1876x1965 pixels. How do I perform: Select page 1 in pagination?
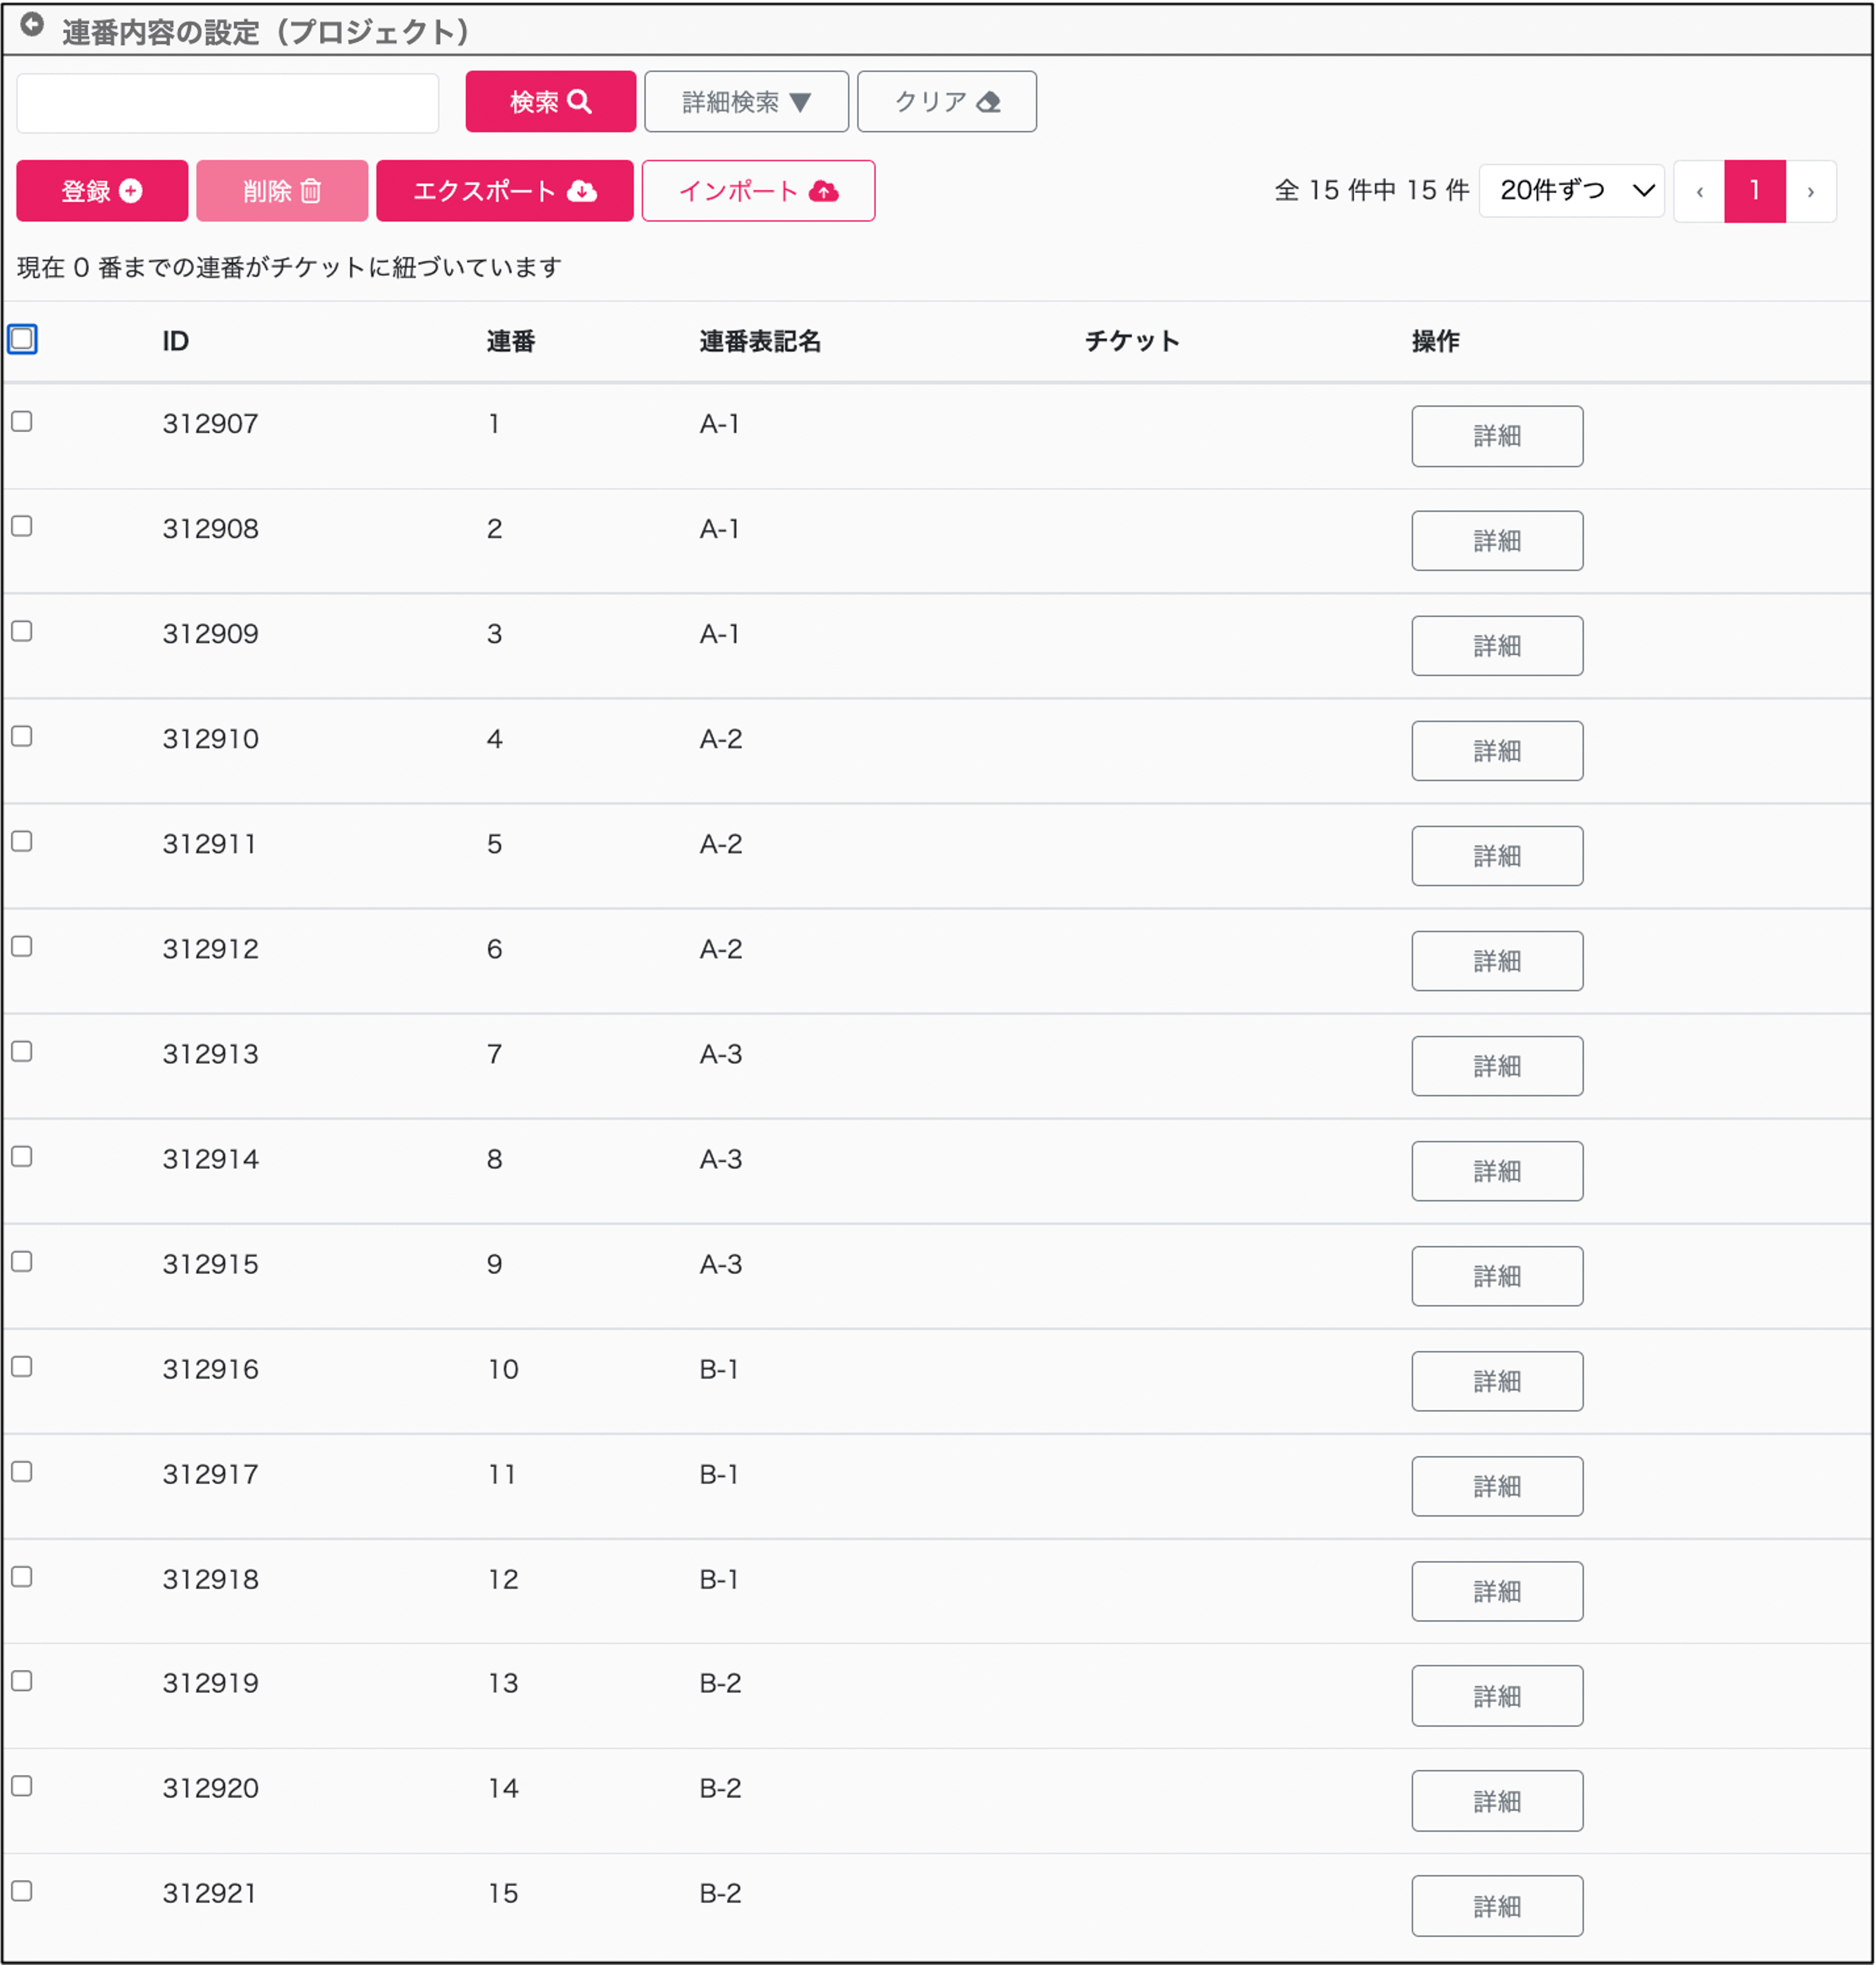1754,191
